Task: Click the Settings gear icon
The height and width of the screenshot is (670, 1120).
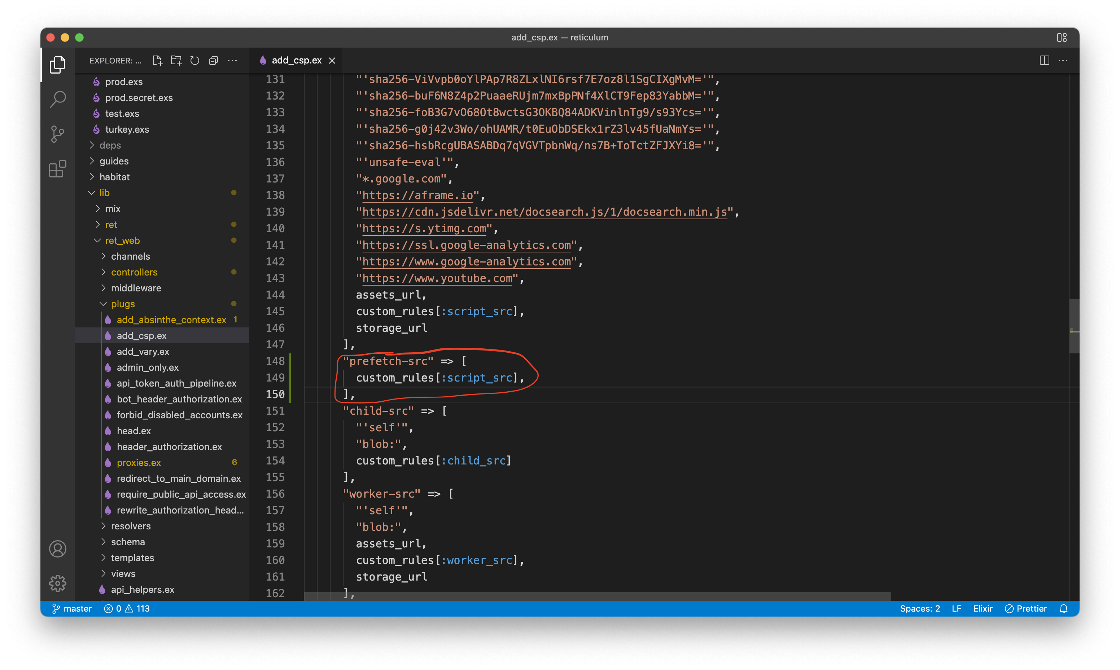Action: (x=57, y=581)
